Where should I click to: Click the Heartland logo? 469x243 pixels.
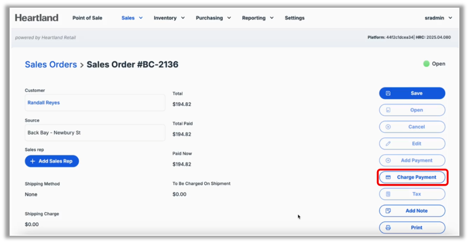(37, 18)
